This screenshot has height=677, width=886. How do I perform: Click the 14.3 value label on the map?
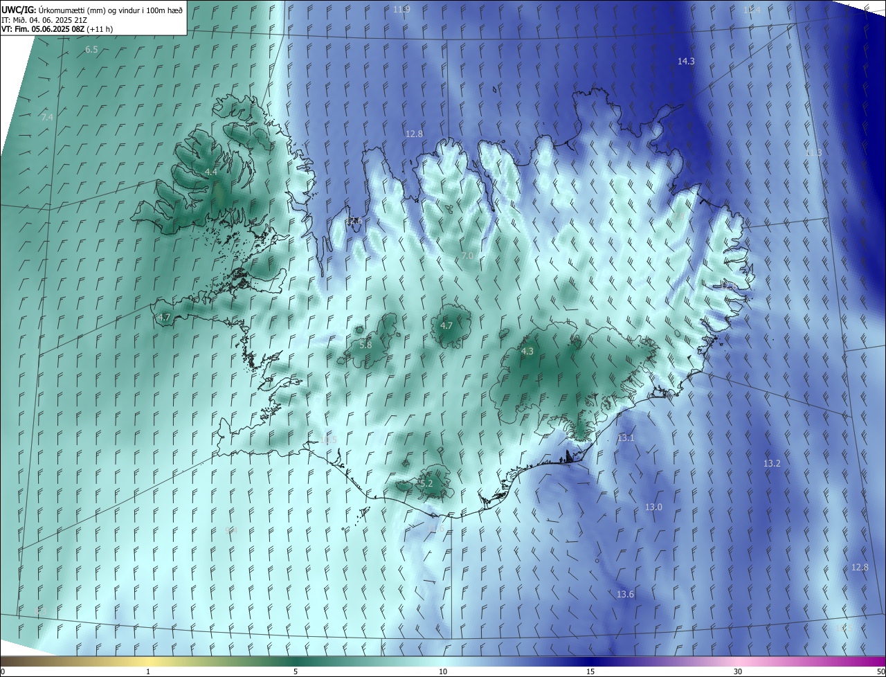tap(686, 62)
